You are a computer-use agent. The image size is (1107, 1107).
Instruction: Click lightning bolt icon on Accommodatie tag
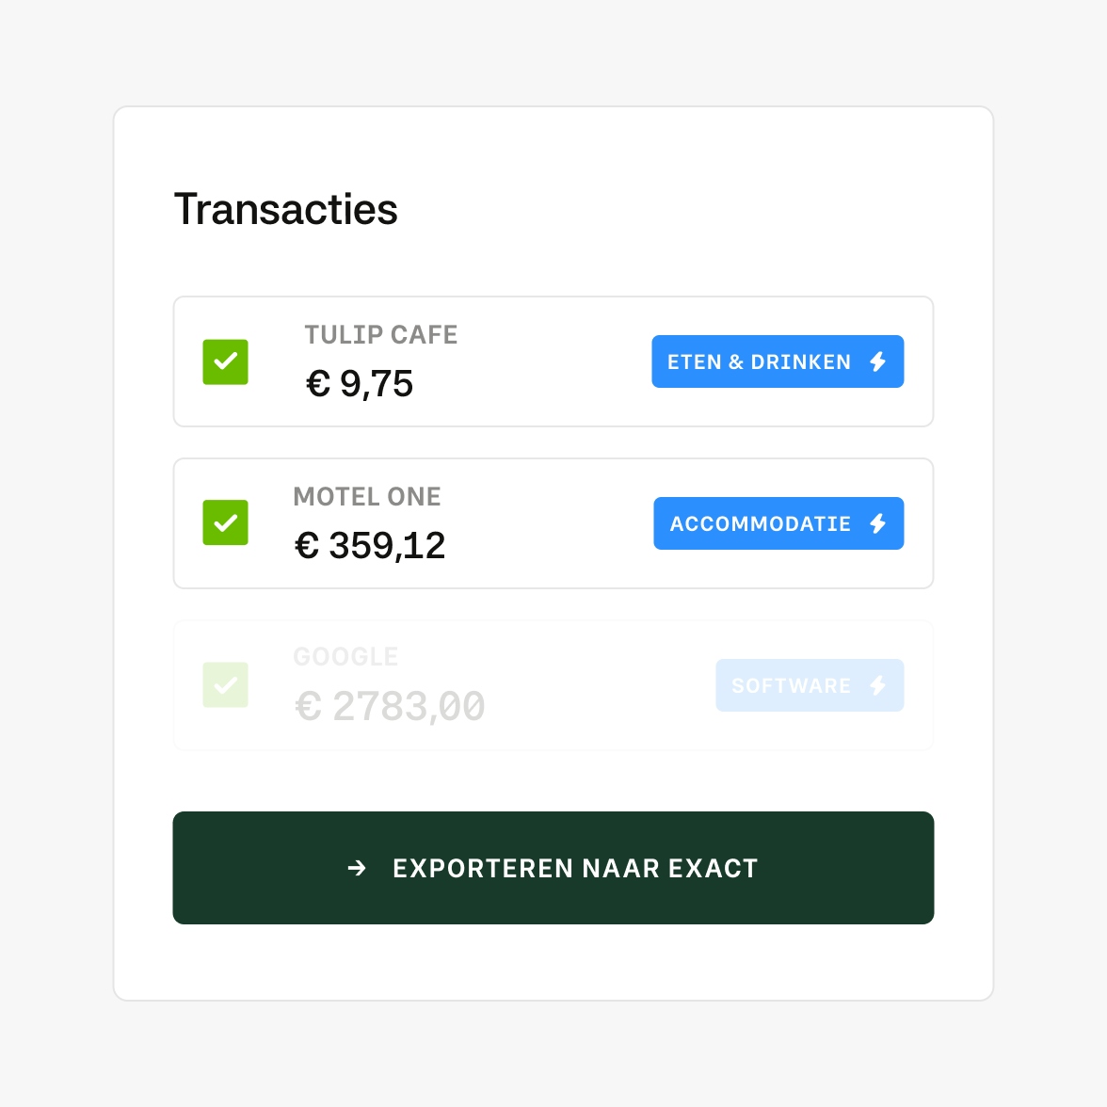[x=878, y=523]
